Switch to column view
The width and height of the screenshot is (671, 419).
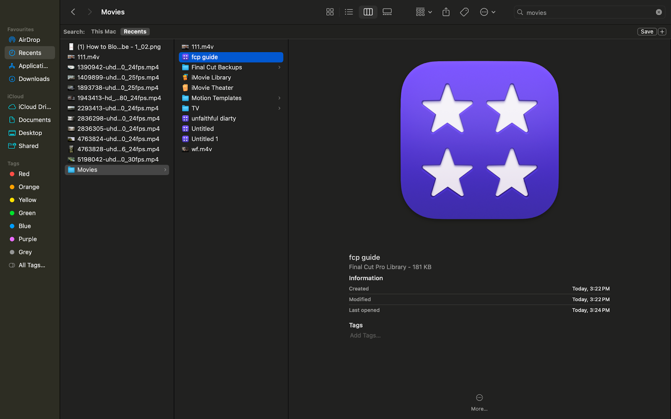click(x=368, y=12)
